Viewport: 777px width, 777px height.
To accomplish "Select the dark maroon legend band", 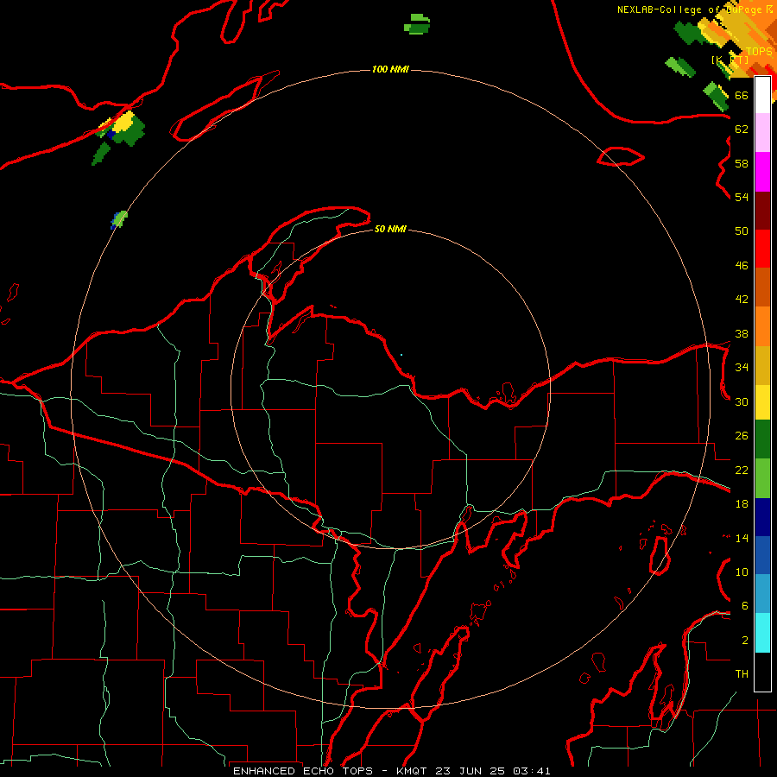I will click(x=762, y=211).
